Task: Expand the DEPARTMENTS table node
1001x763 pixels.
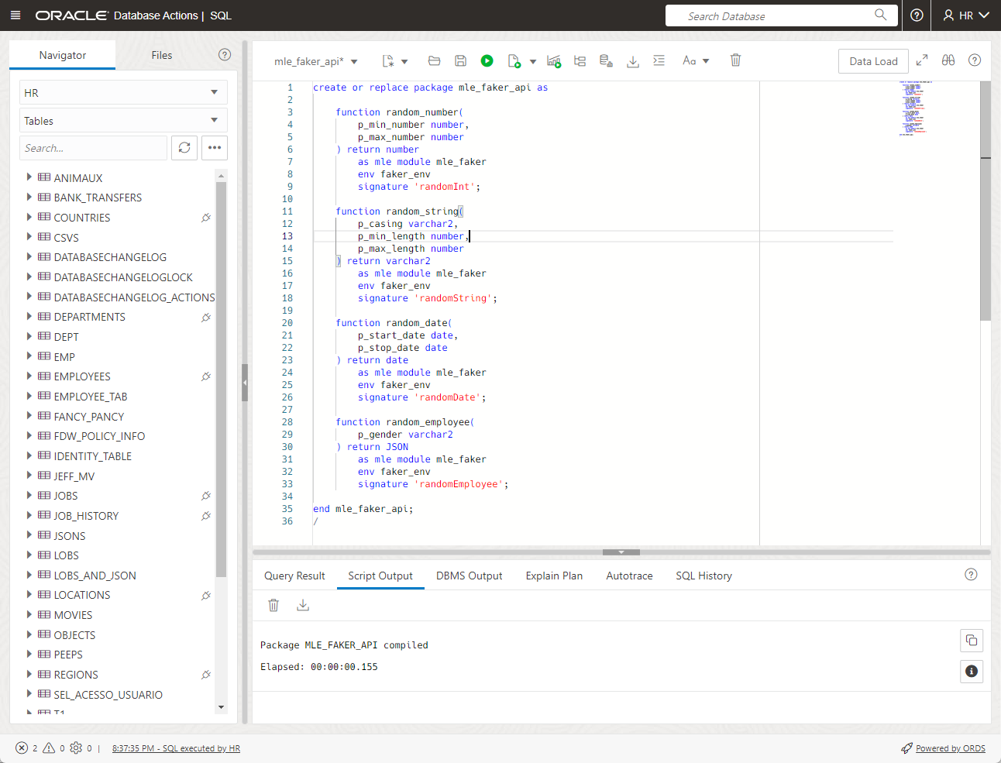Action: click(x=29, y=316)
